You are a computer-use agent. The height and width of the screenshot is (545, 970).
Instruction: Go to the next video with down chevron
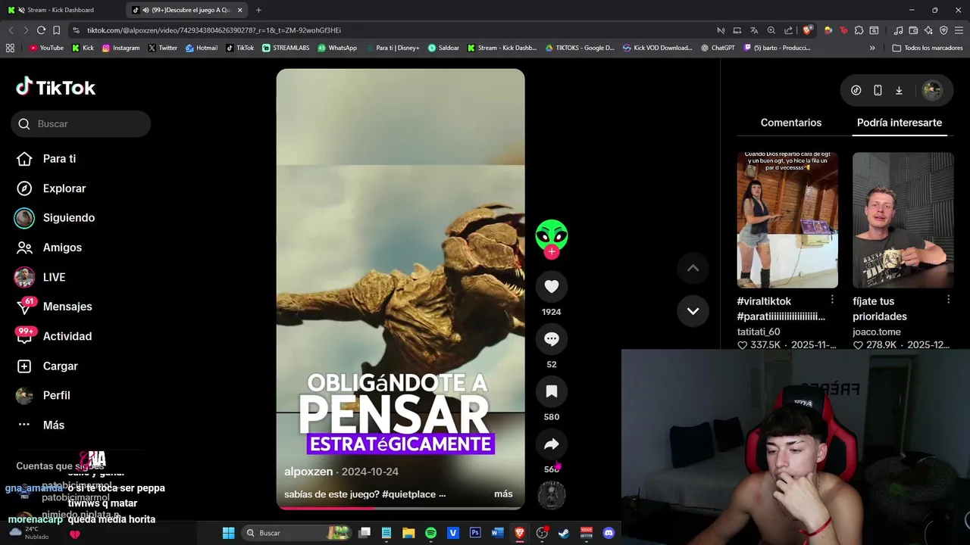pyautogui.click(x=693, y=311)
